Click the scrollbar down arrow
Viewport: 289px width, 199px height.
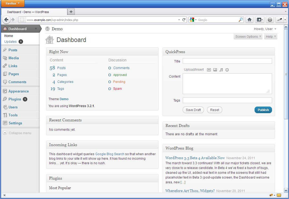coord(286,190)
